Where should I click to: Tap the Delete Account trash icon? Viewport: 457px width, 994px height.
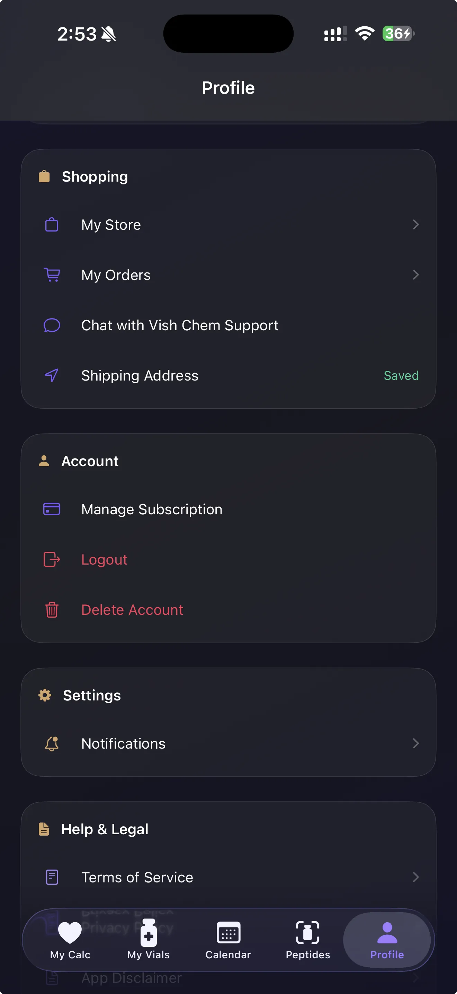[52, 610]
